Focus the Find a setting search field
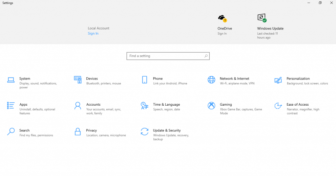This screenshot has height=176, width=336. point(168,56)
